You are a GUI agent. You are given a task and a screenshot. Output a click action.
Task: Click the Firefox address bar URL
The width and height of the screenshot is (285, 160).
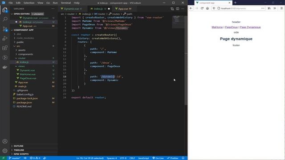[x=233, y=8]
